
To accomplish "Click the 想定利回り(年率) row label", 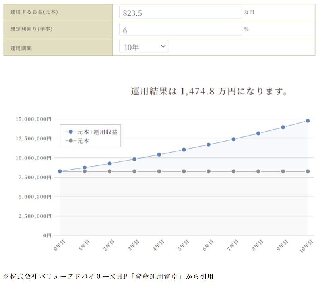I will click(x=31, y=29).
